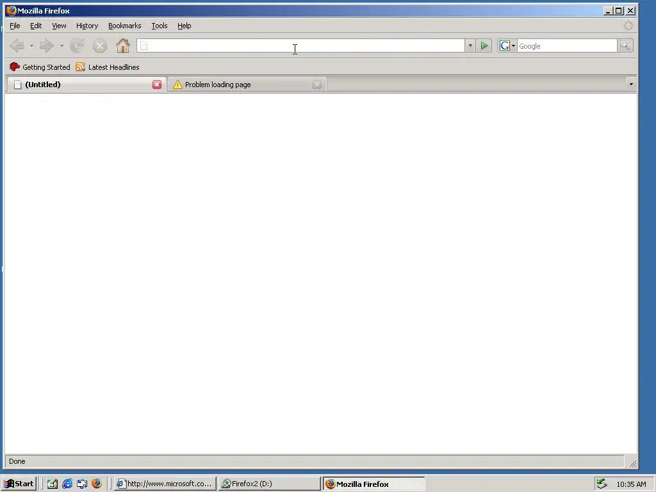Image resolution: width=656 pixels, height=492 pixels.
Task: Open the Bookmarks menu
Action: (x=125, y=26)
